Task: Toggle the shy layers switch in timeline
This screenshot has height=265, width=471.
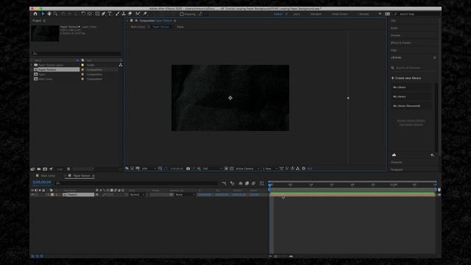Action: tap(241, 183)
